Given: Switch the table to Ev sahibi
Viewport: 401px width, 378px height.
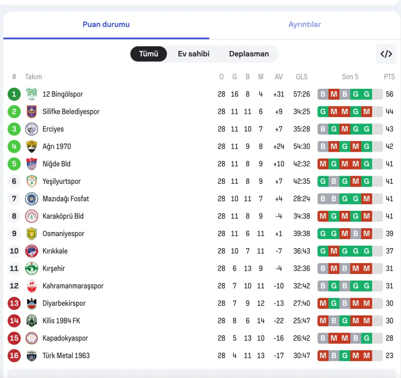Looking at the screenshot, I should point(193,54).
